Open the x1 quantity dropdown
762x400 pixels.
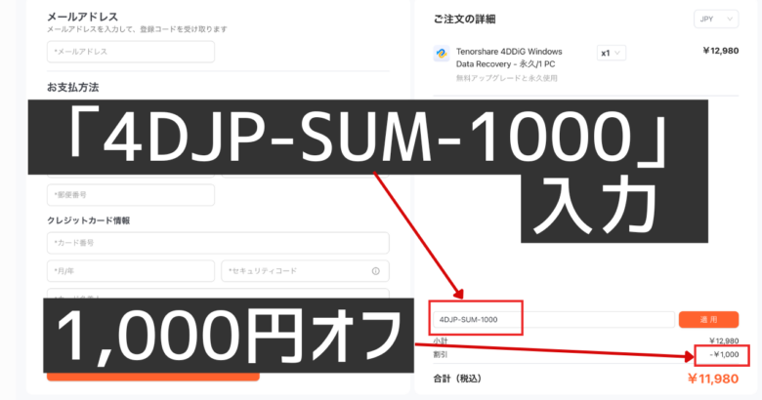[611, 53]
